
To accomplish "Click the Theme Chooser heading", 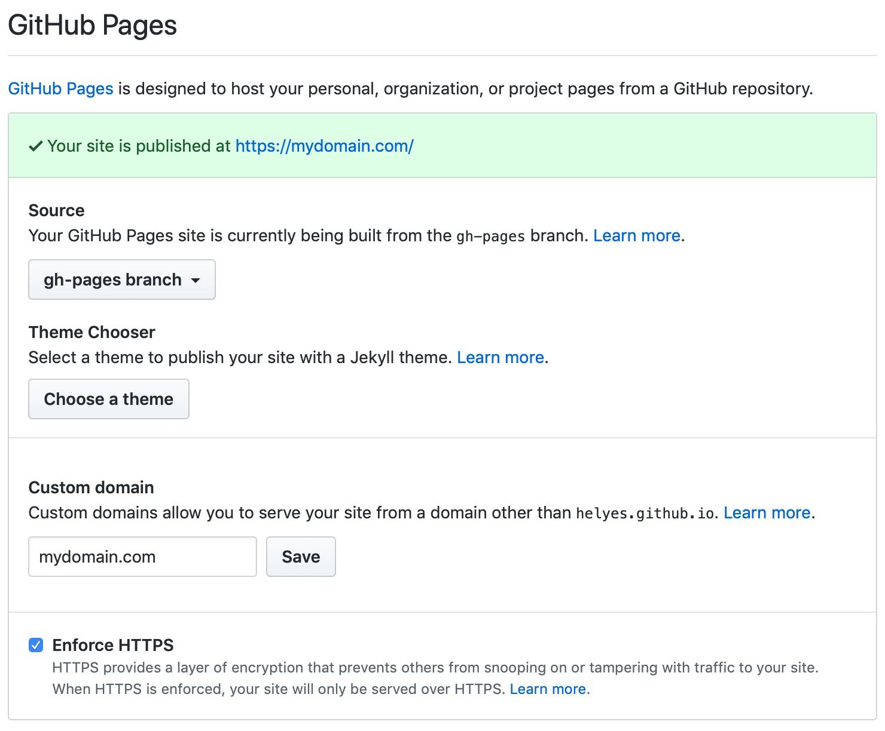I will click(92, 332).
